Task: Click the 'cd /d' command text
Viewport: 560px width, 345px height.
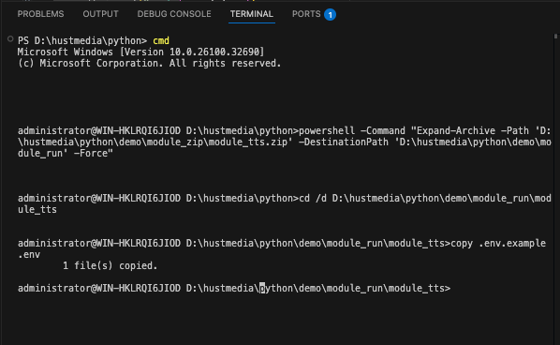Action: [312, 199]
